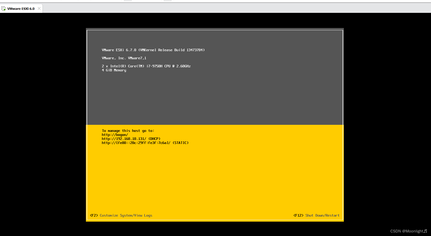Click the IPv6 fe80 STATIC management URL
This screenshot has height=236, width=431.
tap(145, 143)
